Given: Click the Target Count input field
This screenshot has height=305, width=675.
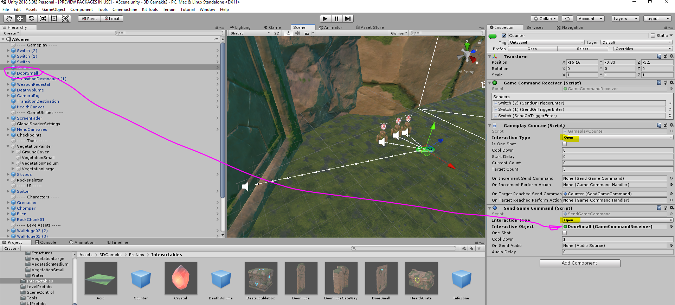Looking at the screenshot, I should tap(617, 169).
